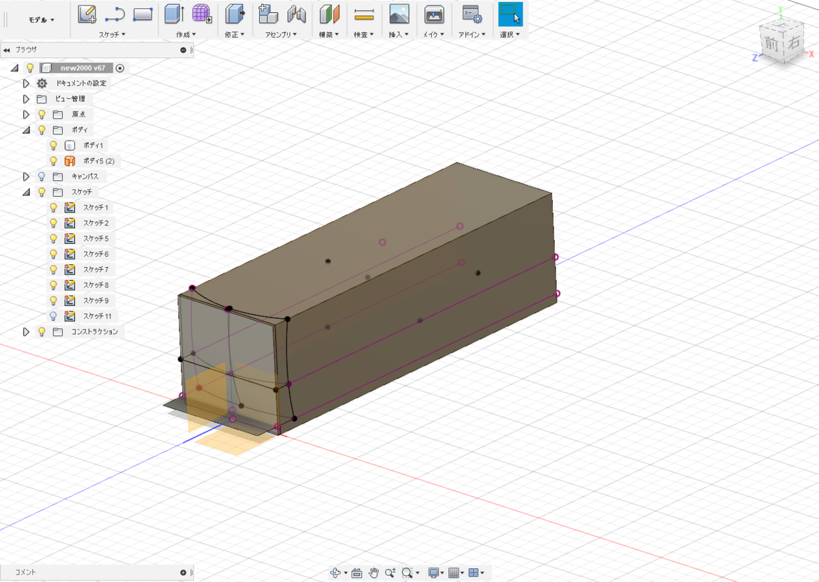The height and width of the screenshot is (582, 819).
Task: Collapse the new2000 v67 root node
Action: pyautogui.click(x=14, y=68)
